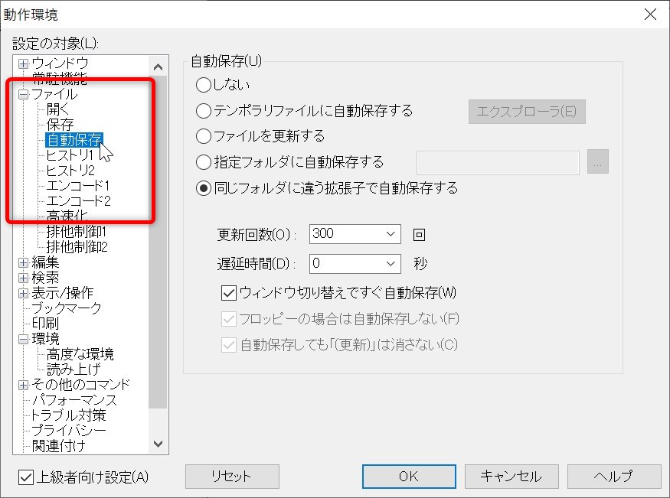Image resolution: width=670 pixels, height=498 pixels.
Task: Select 保存 in the tree
Action: tap(60, 125)
